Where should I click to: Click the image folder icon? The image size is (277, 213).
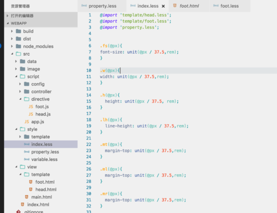pyautogui.click(x=23, y=69)
